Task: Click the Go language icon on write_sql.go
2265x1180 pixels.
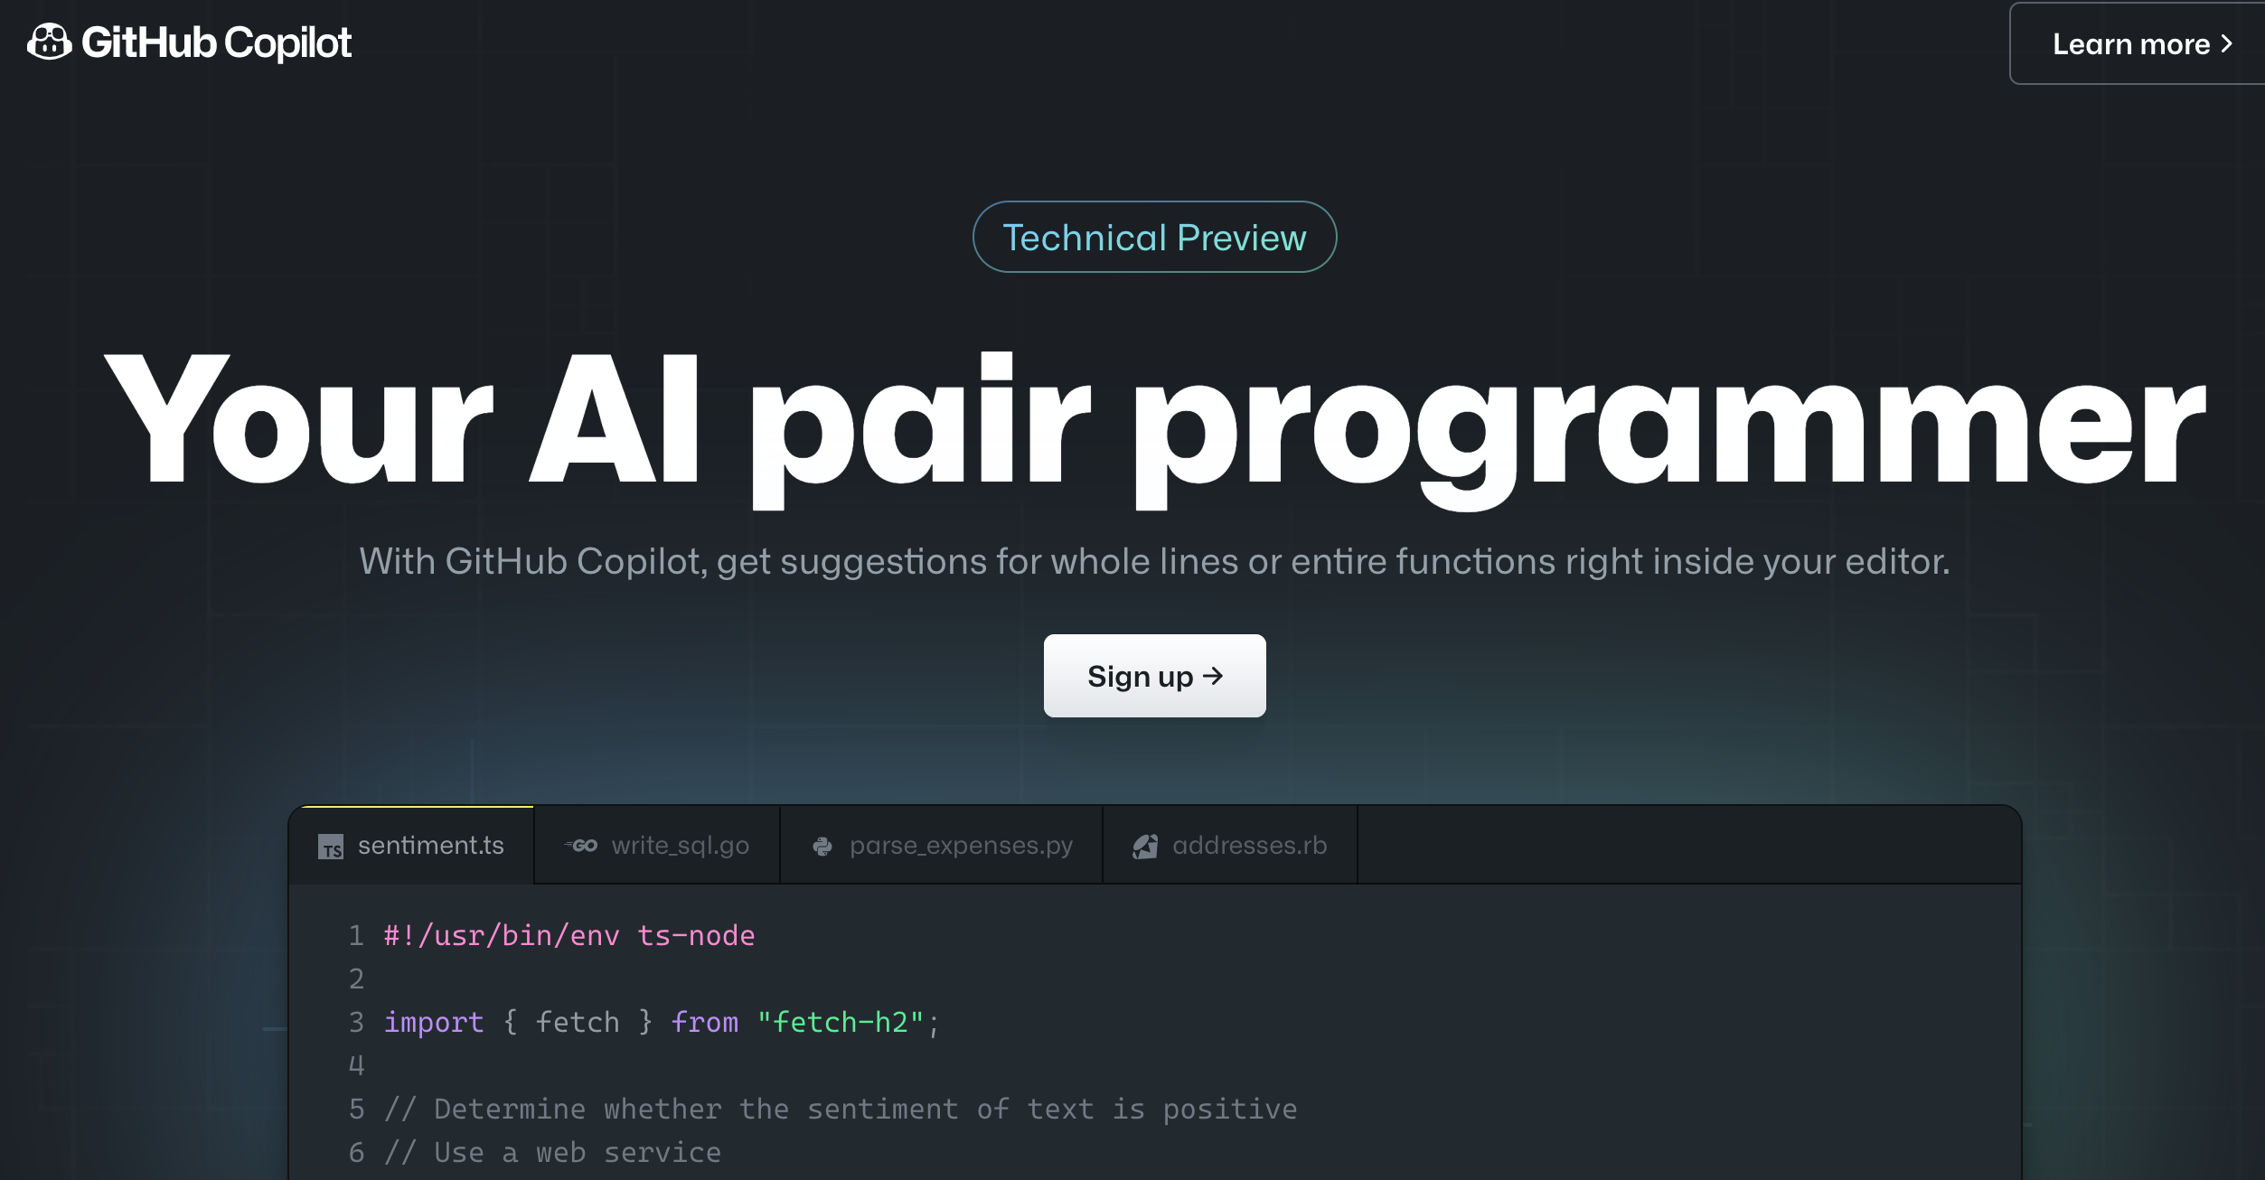Action: [581, 846]
